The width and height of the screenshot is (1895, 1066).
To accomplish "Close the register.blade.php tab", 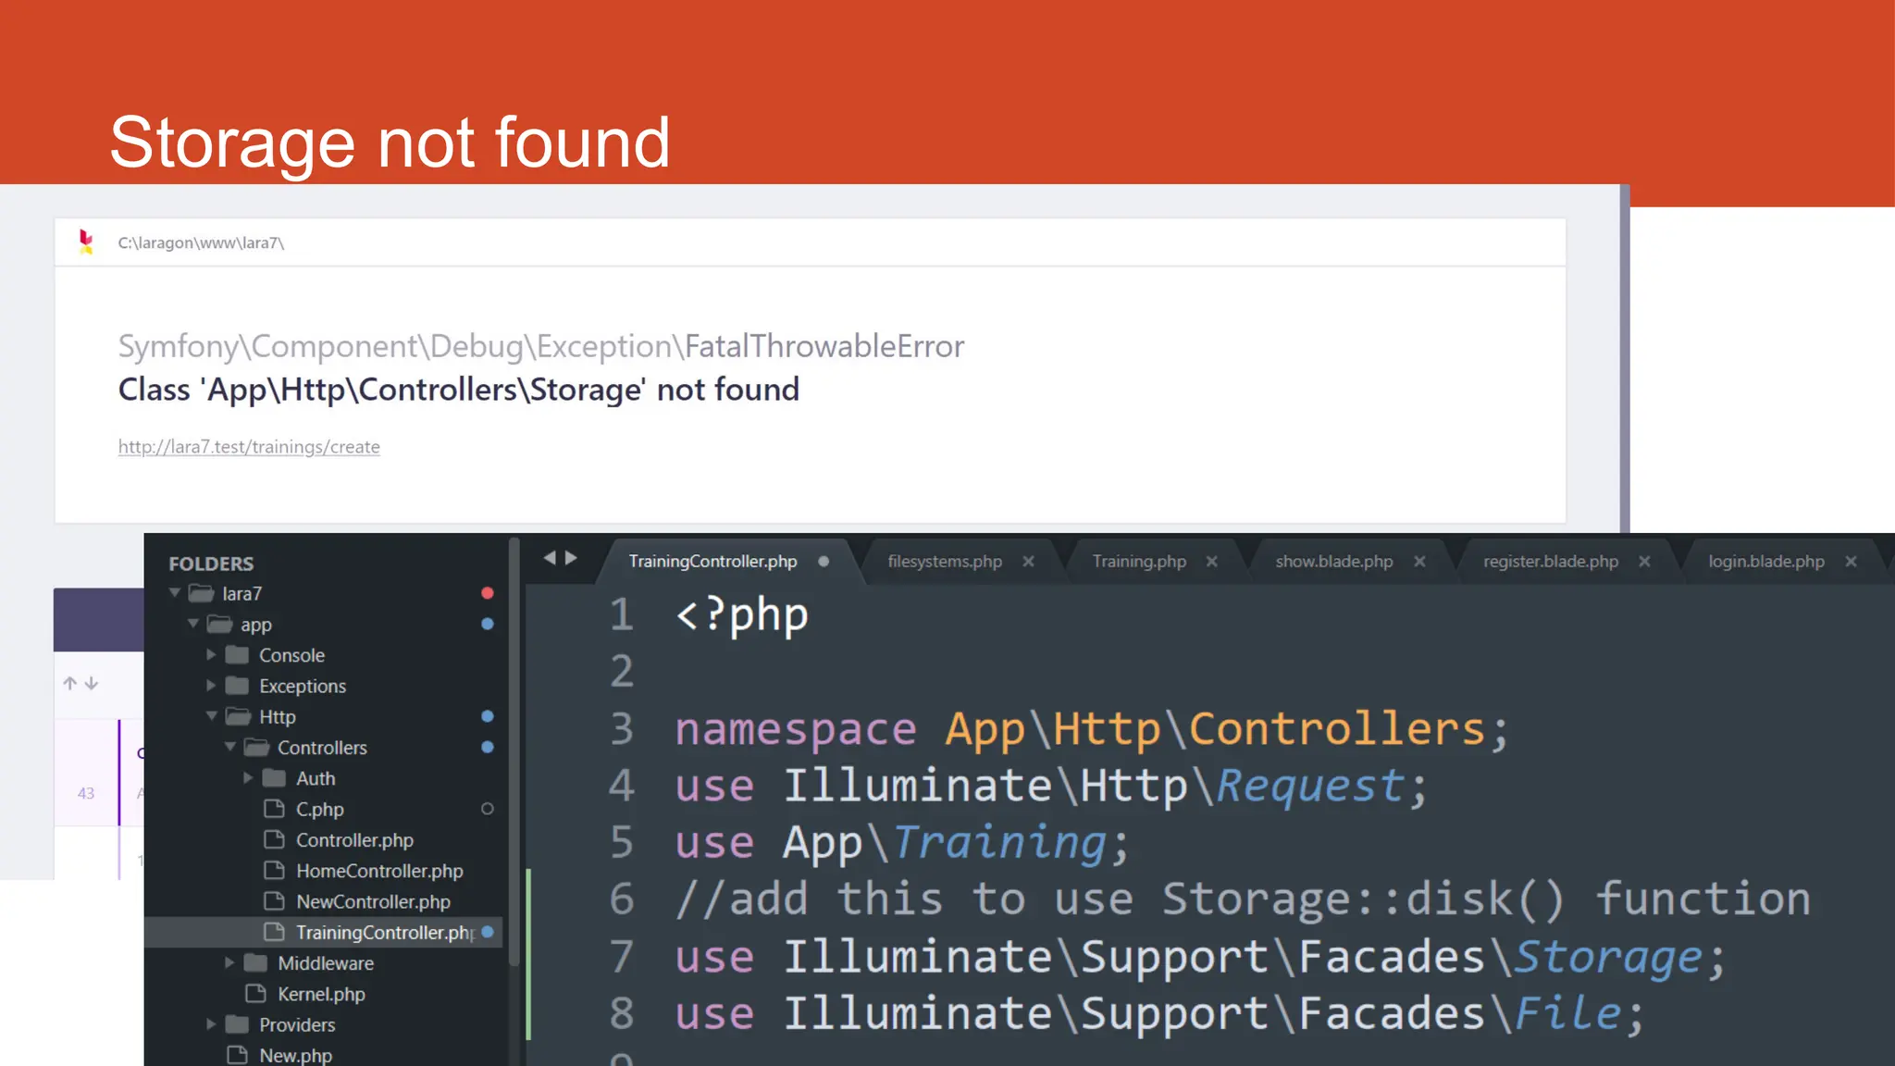I will [1644, 562].
